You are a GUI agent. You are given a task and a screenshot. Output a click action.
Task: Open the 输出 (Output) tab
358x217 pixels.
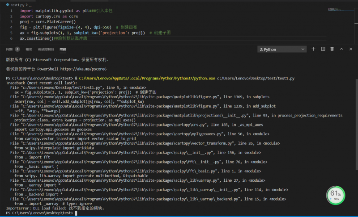pos(29,49)
